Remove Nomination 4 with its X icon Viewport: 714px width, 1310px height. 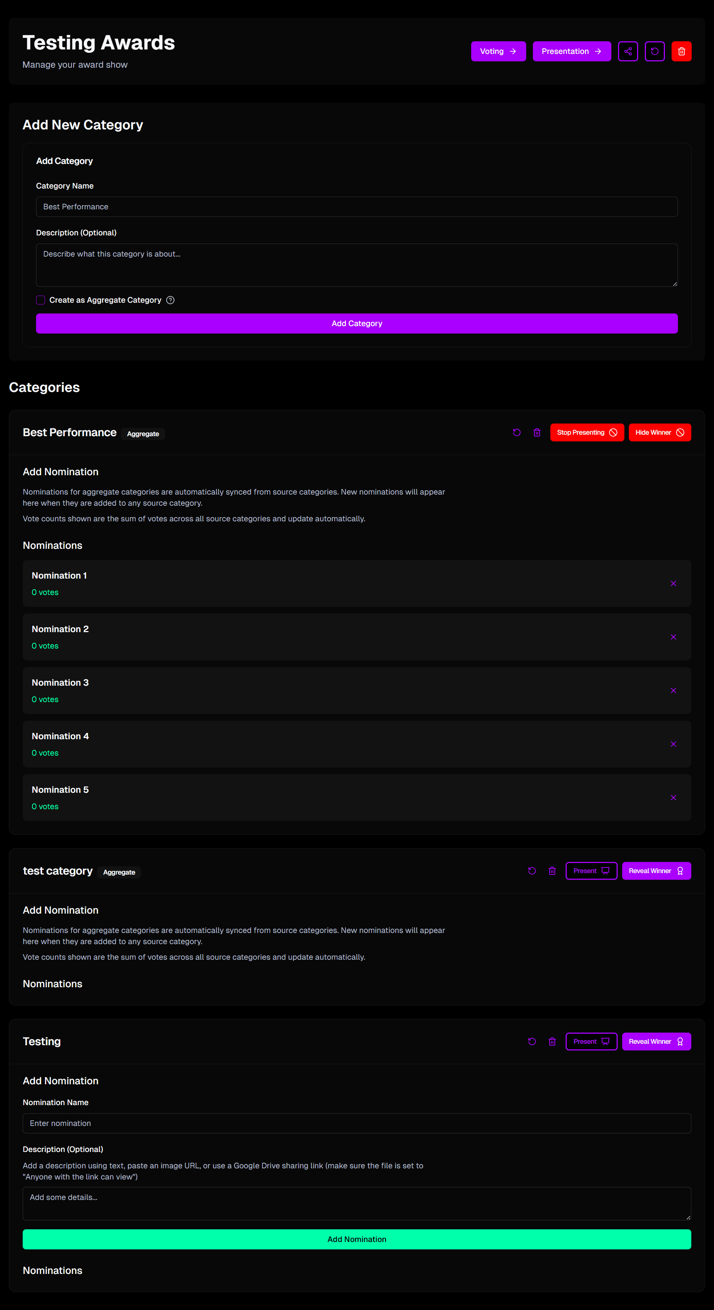pos(673,744)
